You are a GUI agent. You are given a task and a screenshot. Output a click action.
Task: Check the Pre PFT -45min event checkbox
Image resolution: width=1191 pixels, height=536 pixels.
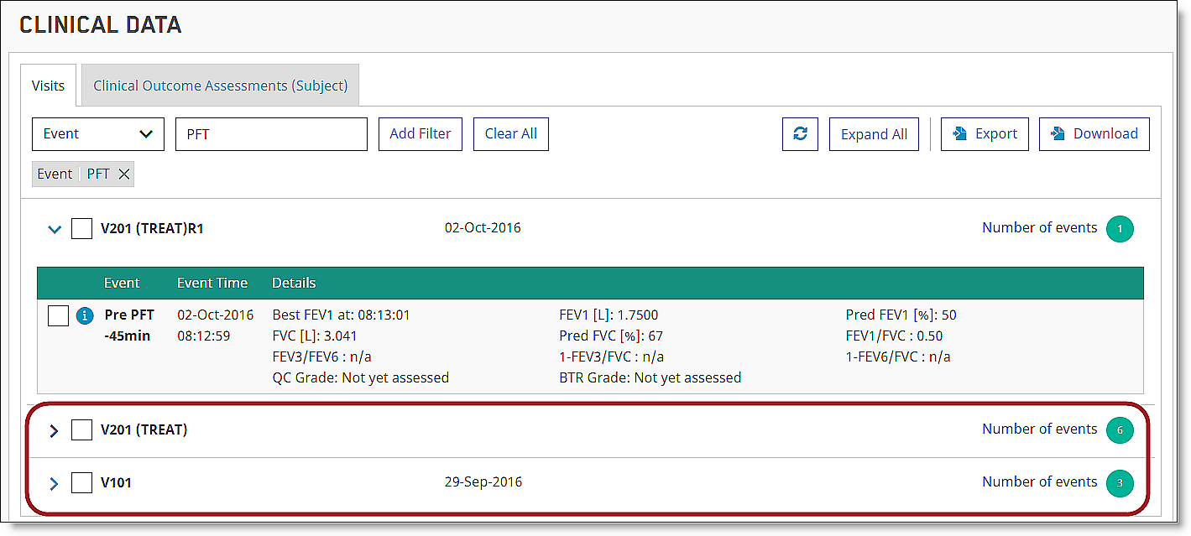pos(59,316)
